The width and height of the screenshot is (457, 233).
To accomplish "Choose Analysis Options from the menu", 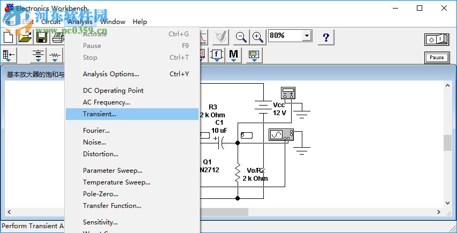I will (132, 74).
